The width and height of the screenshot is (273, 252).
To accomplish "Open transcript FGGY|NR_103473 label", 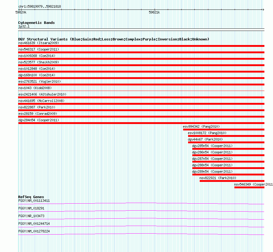I will 31,216.
